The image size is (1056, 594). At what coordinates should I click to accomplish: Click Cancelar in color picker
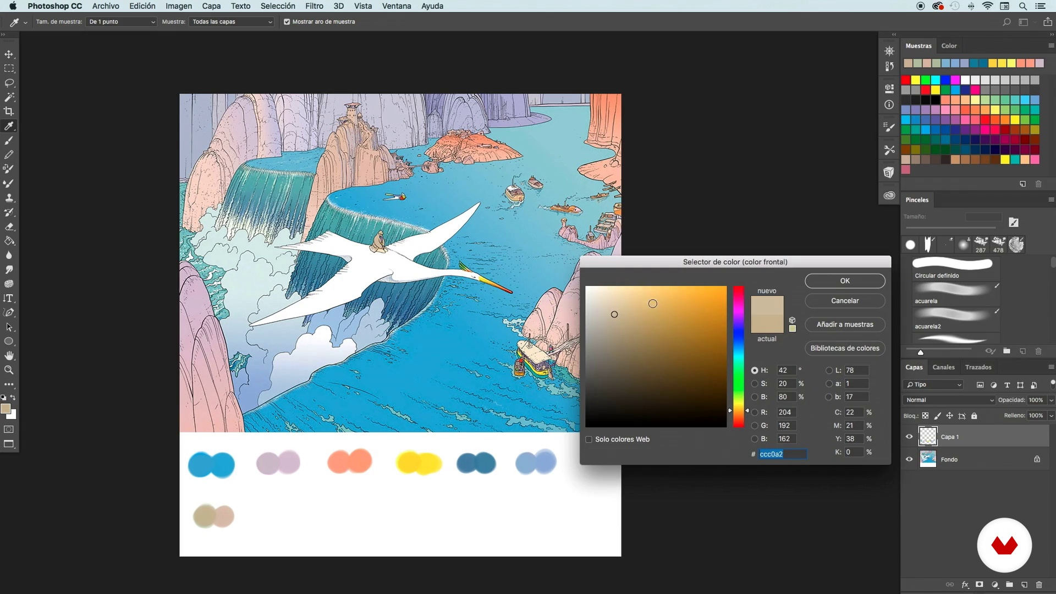point(845,301)
